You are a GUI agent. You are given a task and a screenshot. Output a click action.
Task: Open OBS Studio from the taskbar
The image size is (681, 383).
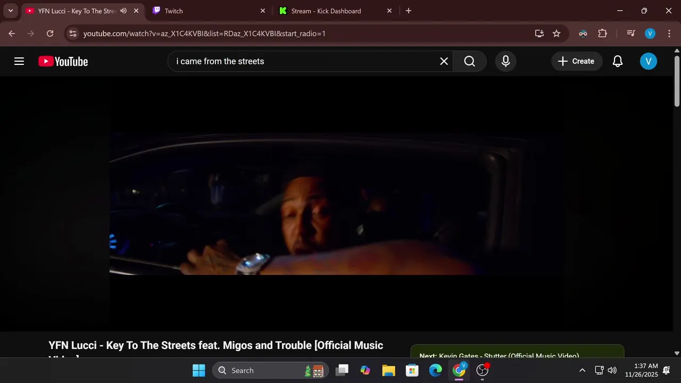[483, 370]
